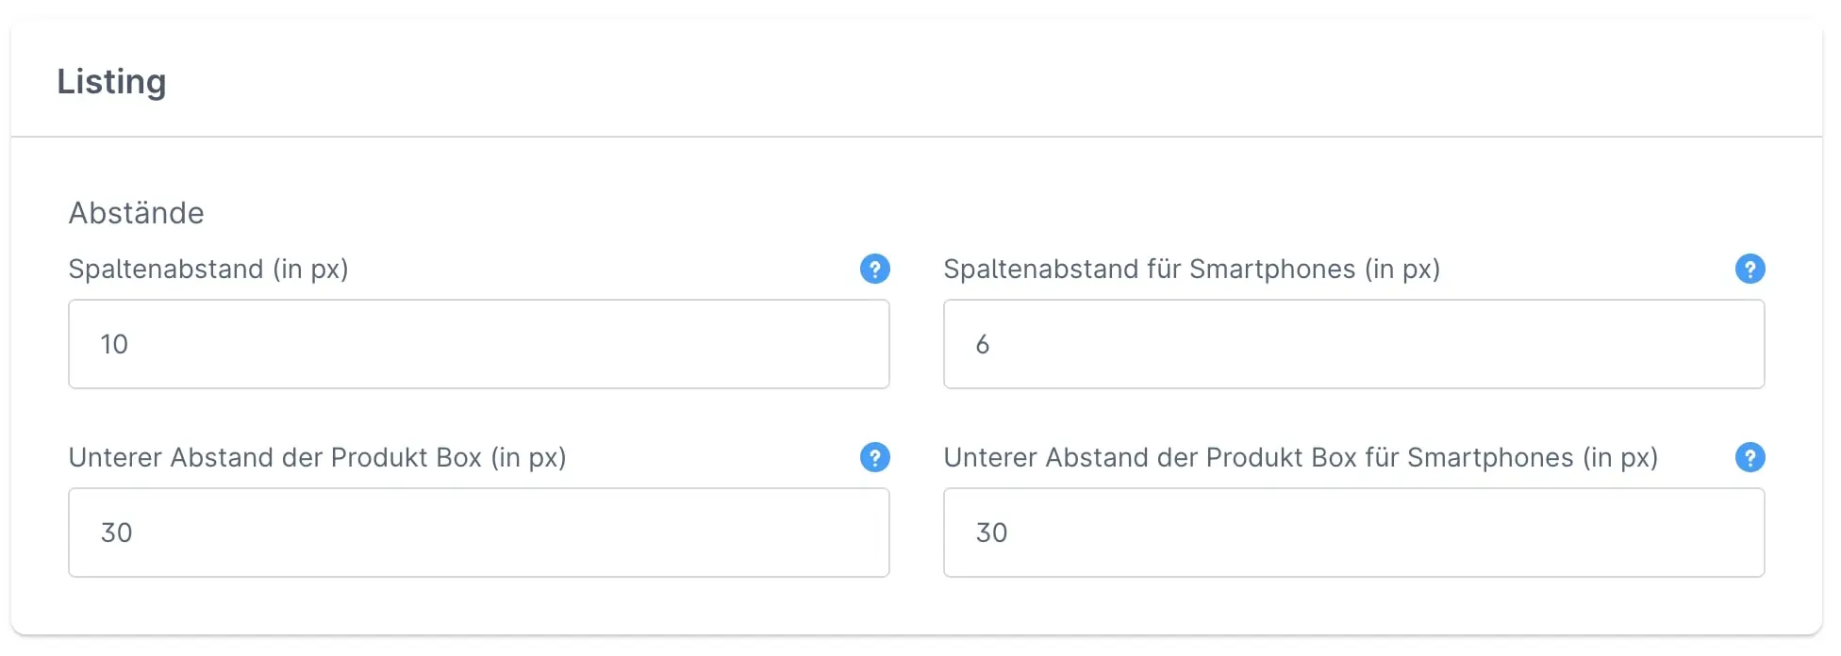Place cursor on value 10 in Spaltenabstand
This screenshot has height=656, width=1841.
click(x=114, y=345)
